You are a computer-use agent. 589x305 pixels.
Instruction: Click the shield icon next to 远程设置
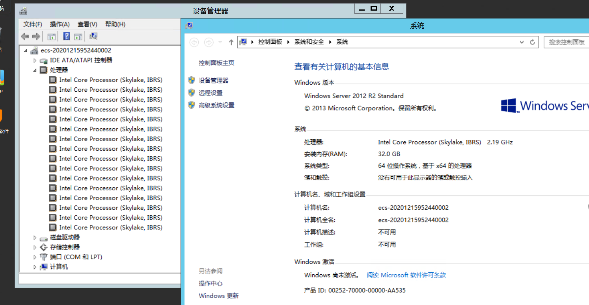pyautogui.click(x=192, y=92)
